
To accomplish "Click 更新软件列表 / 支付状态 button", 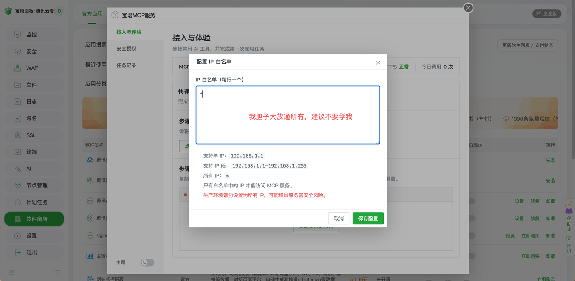I will [527, 45].
